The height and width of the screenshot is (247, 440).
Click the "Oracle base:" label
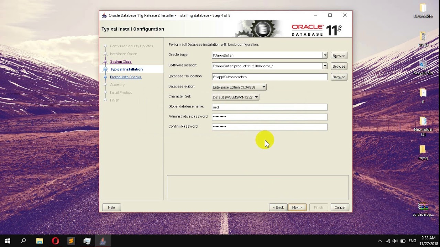coord(178,55)
